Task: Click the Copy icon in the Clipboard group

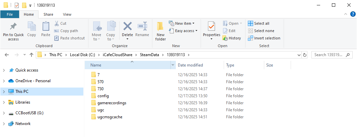Action: [x=31, y=27]
